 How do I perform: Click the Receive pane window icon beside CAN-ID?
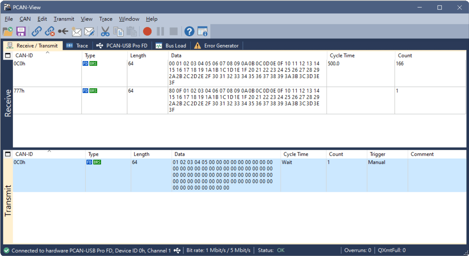(x=8, y=55)
